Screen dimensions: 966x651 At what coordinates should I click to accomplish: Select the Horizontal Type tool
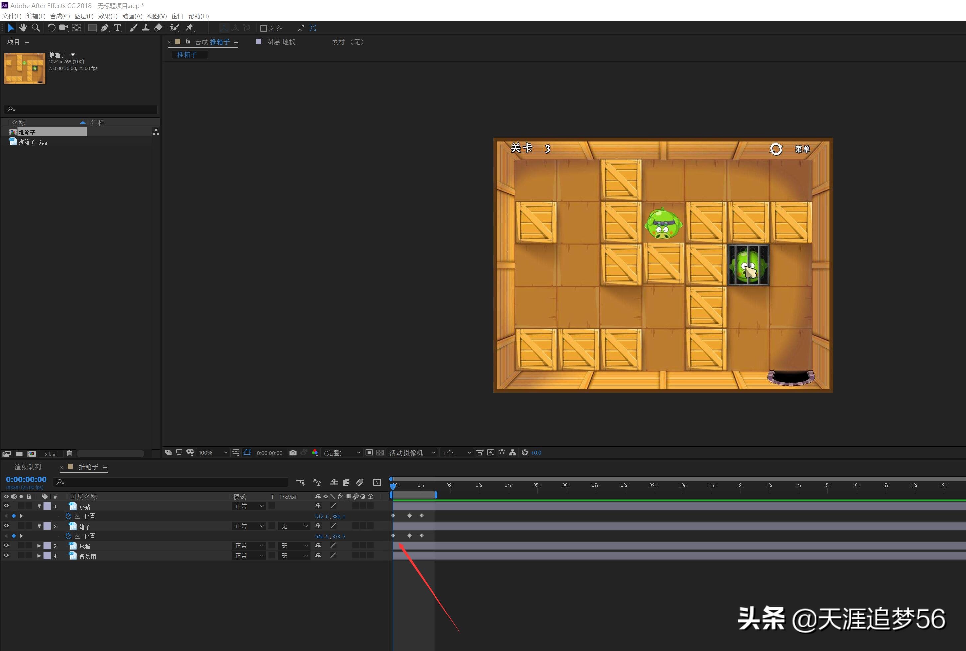(x=118, y=28)
